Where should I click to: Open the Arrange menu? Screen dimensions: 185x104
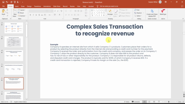pos(110,12)
